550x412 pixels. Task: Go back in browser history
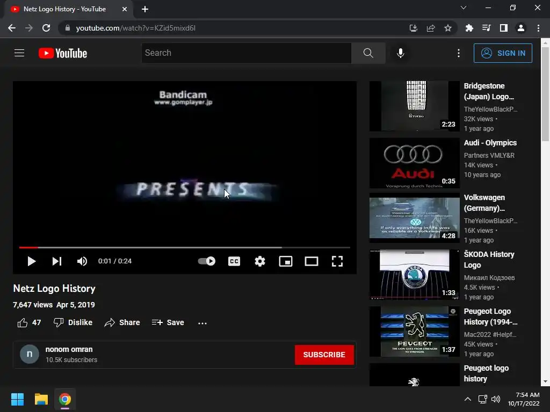pos(12,28)
